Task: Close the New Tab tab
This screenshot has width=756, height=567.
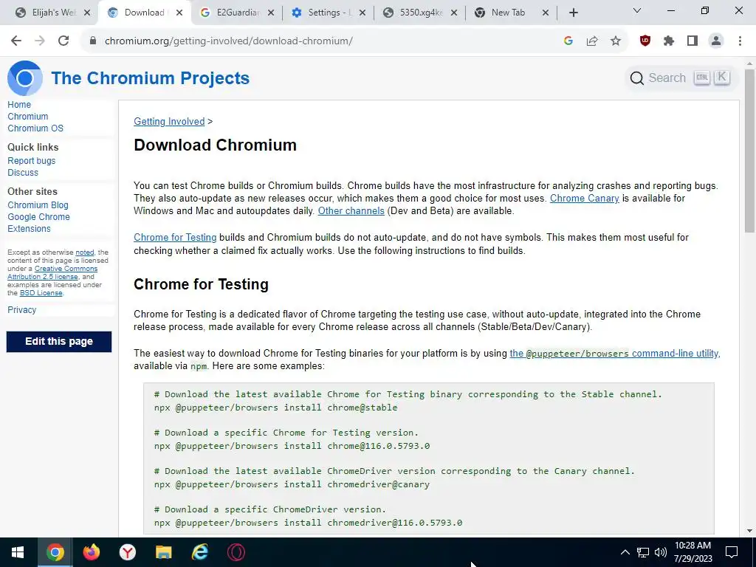Action: point(546,13)
